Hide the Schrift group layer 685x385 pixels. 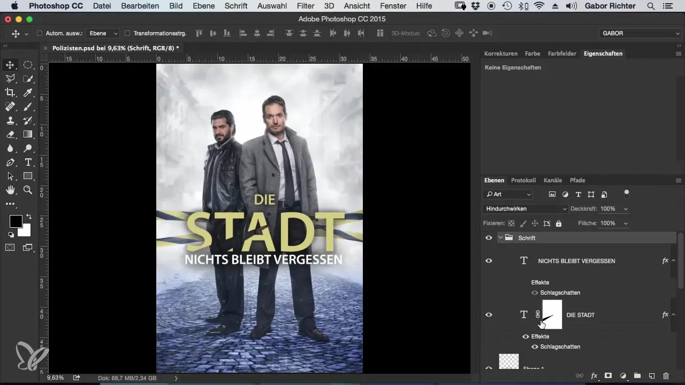pos(489,237)
